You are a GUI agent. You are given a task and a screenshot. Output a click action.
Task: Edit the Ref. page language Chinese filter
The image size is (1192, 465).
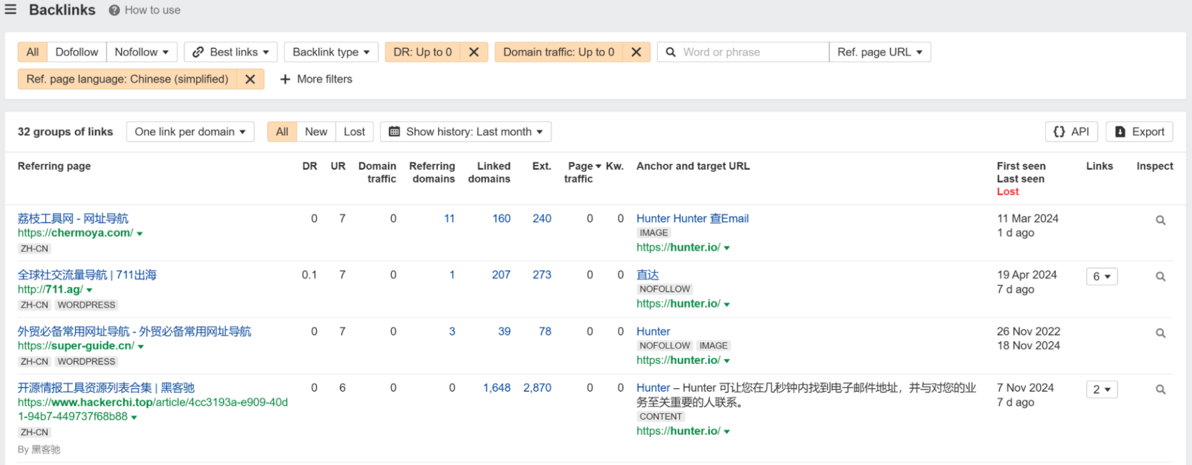[127, 79]
